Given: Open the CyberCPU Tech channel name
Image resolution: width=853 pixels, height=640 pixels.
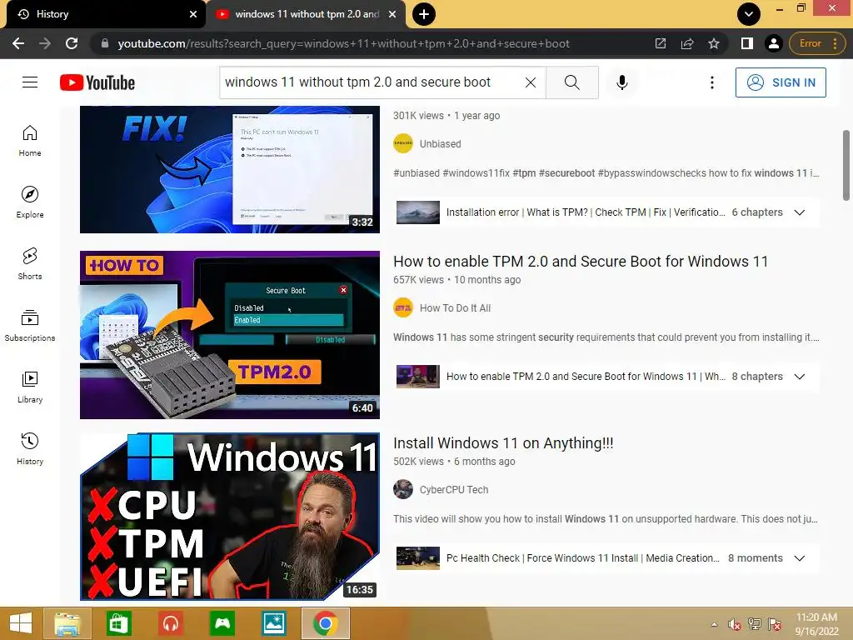Looking at the screenshot, I should (454, 489).
